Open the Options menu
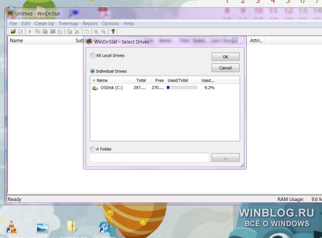The width and height of the screenshot is (322, 238). click(110, 24)
